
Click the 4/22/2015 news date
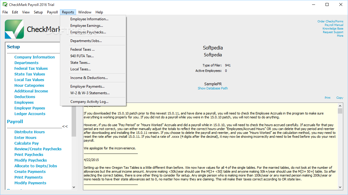pyautogui.click(x=91, y=160)
